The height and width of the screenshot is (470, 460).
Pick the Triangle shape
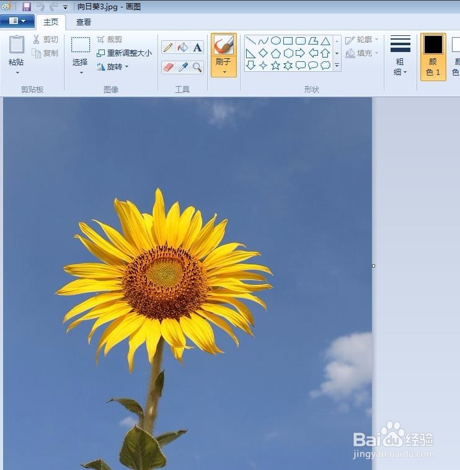325,40
